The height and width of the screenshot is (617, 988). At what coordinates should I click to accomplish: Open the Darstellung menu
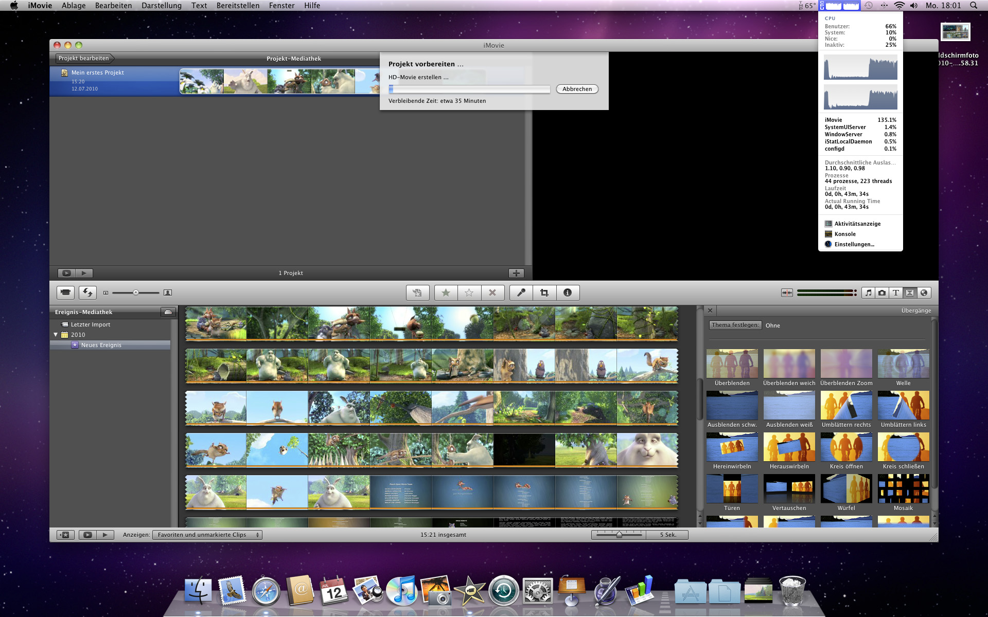click(x=162, y=6)
